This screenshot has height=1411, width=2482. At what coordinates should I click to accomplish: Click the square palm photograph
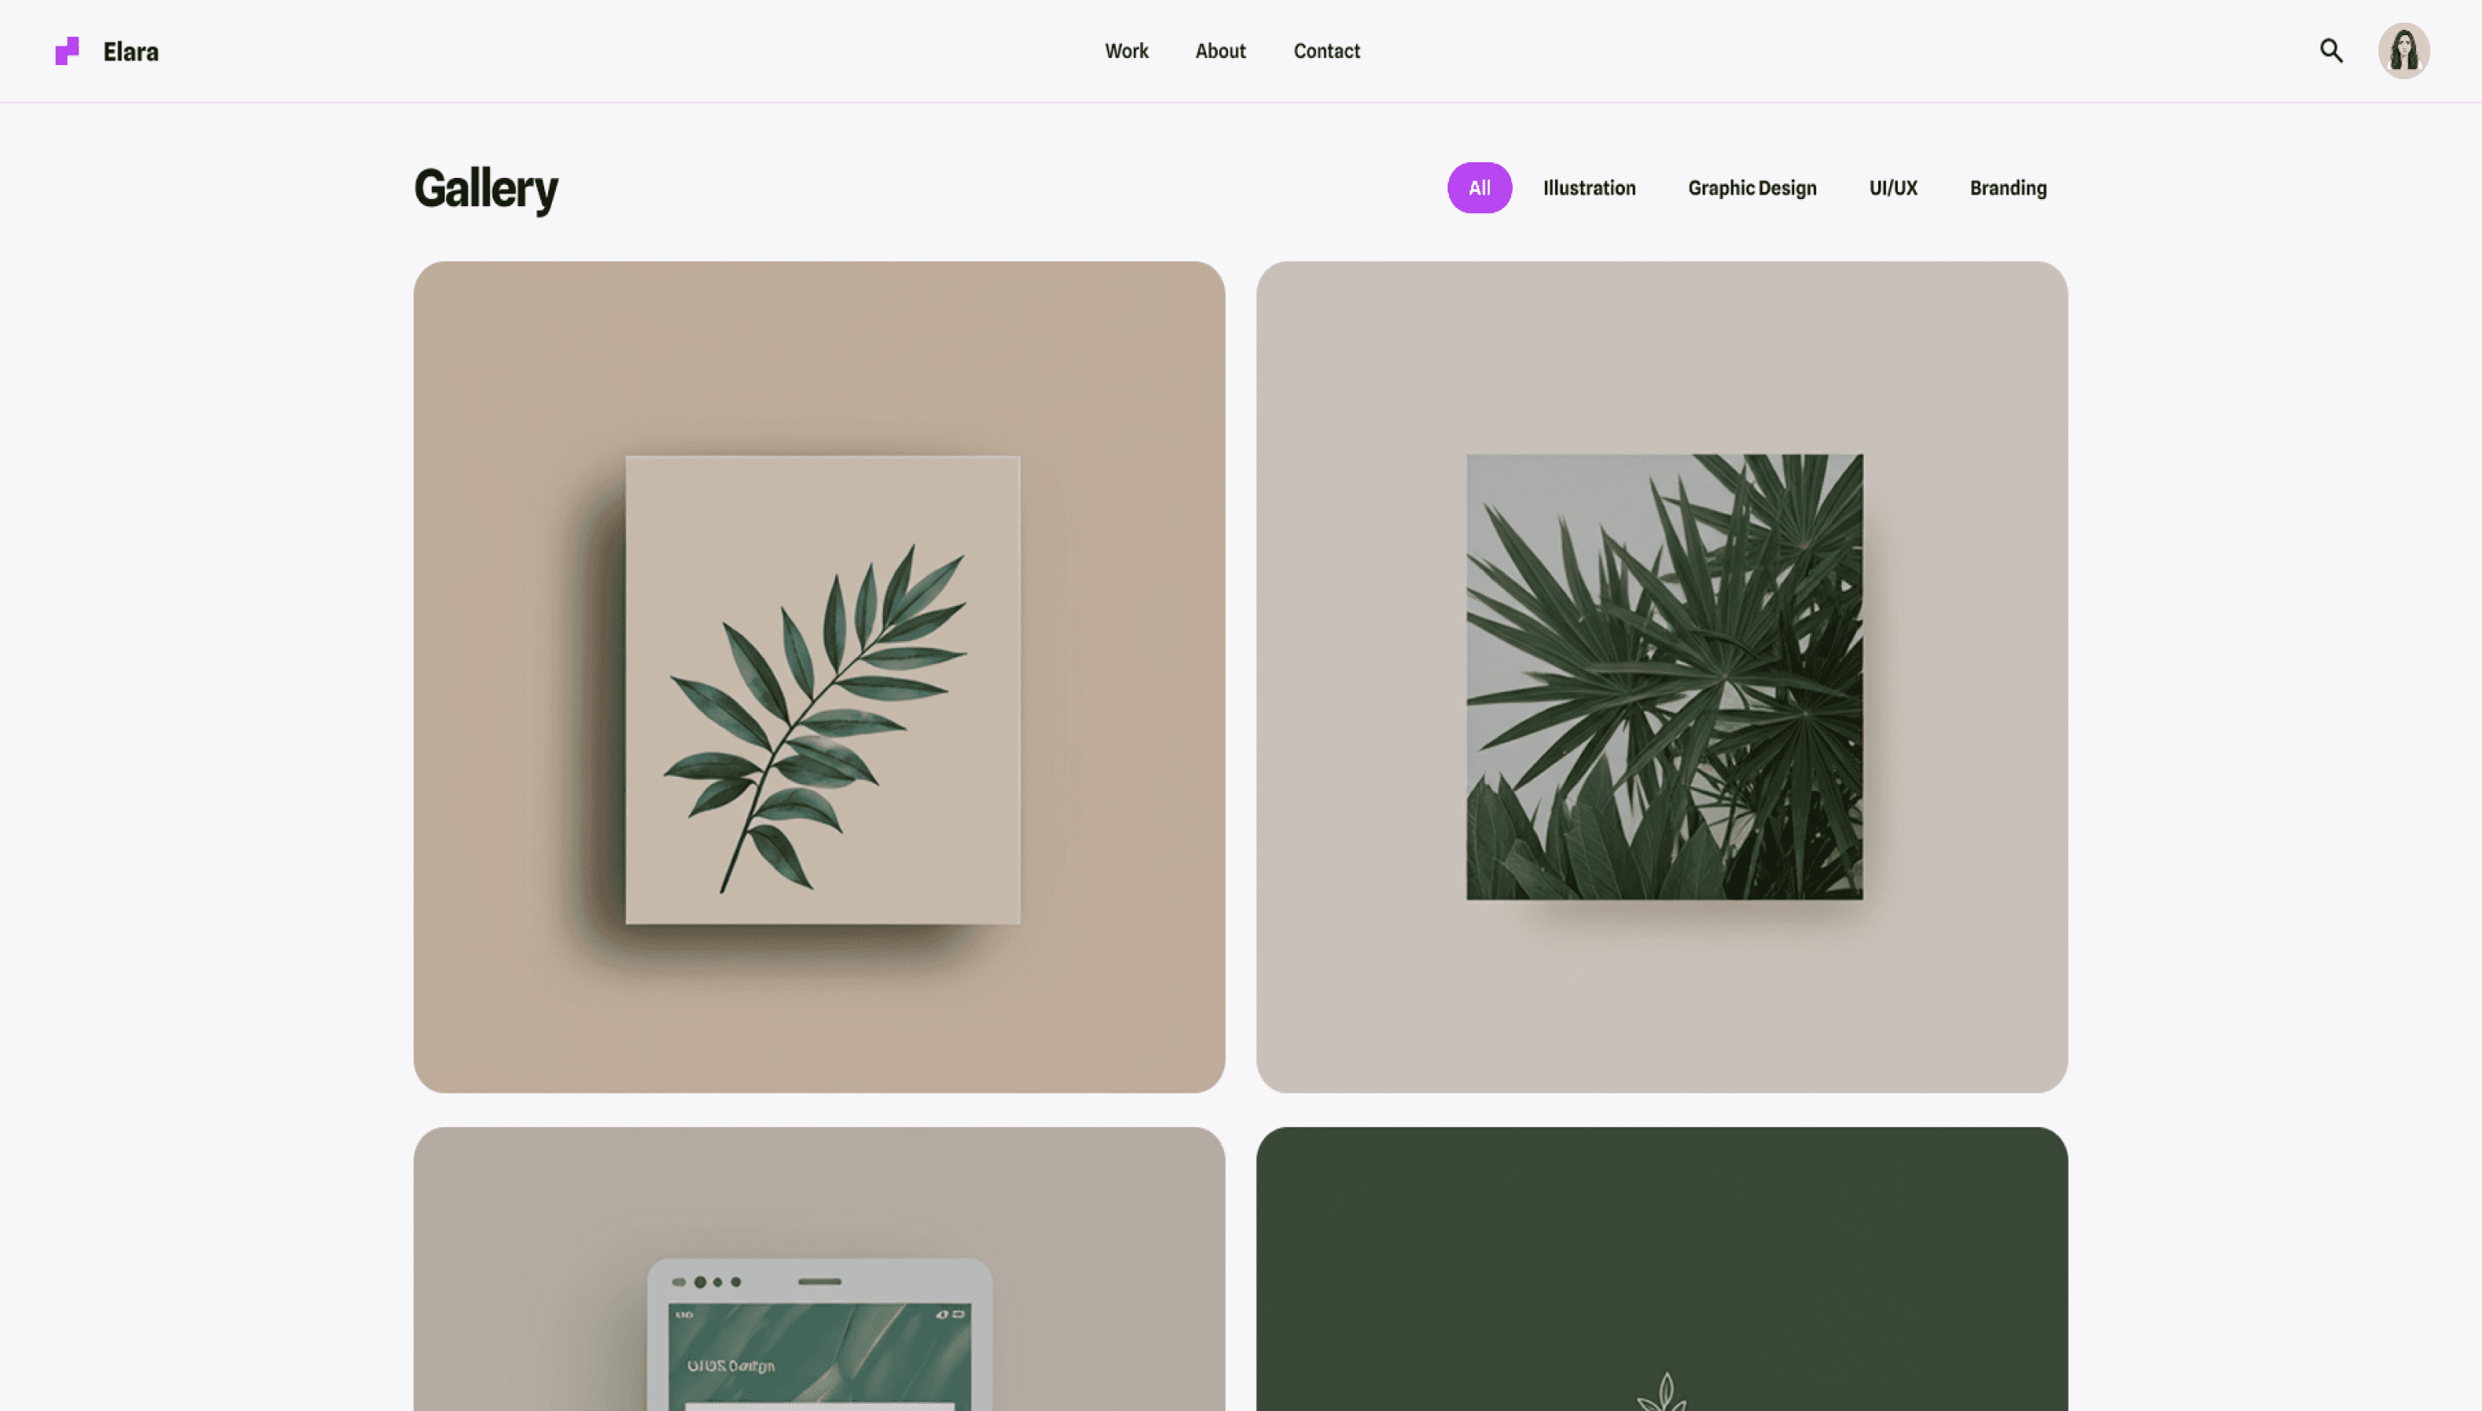click(1664, 676)
